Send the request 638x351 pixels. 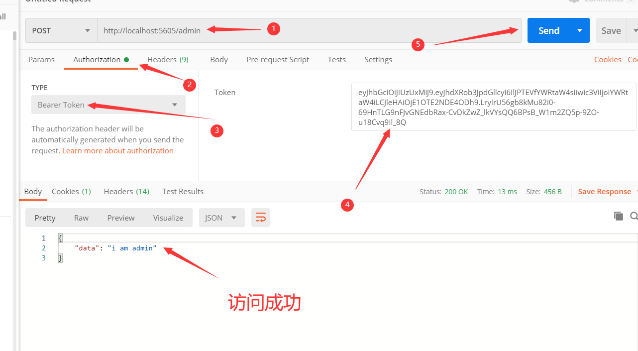pyautogui.click(x=549, y=30)
